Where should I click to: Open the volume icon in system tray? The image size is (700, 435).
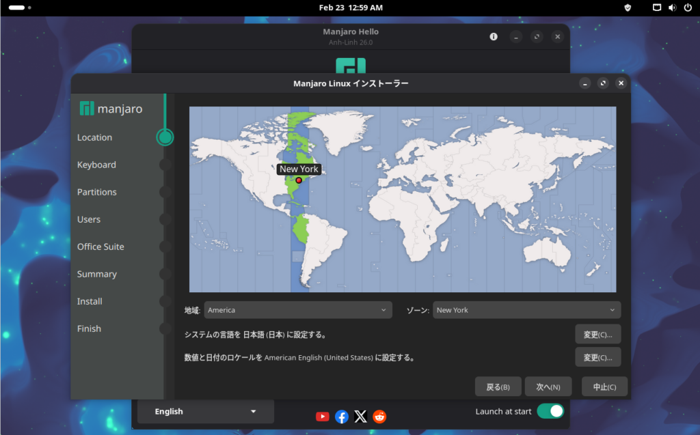[672, 8]
